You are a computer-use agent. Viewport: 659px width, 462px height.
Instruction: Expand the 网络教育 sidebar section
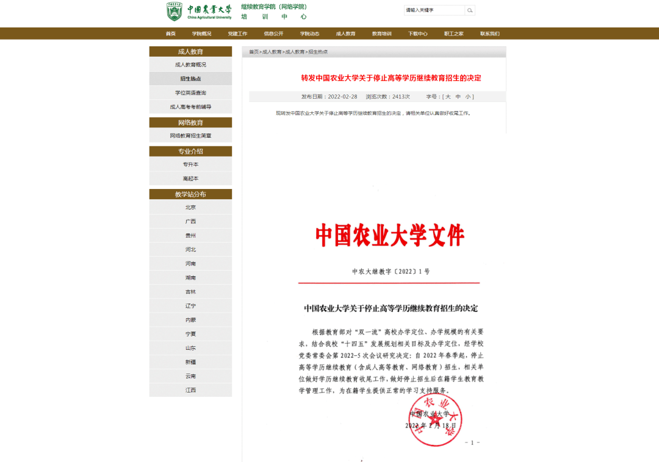pos(190,123)
